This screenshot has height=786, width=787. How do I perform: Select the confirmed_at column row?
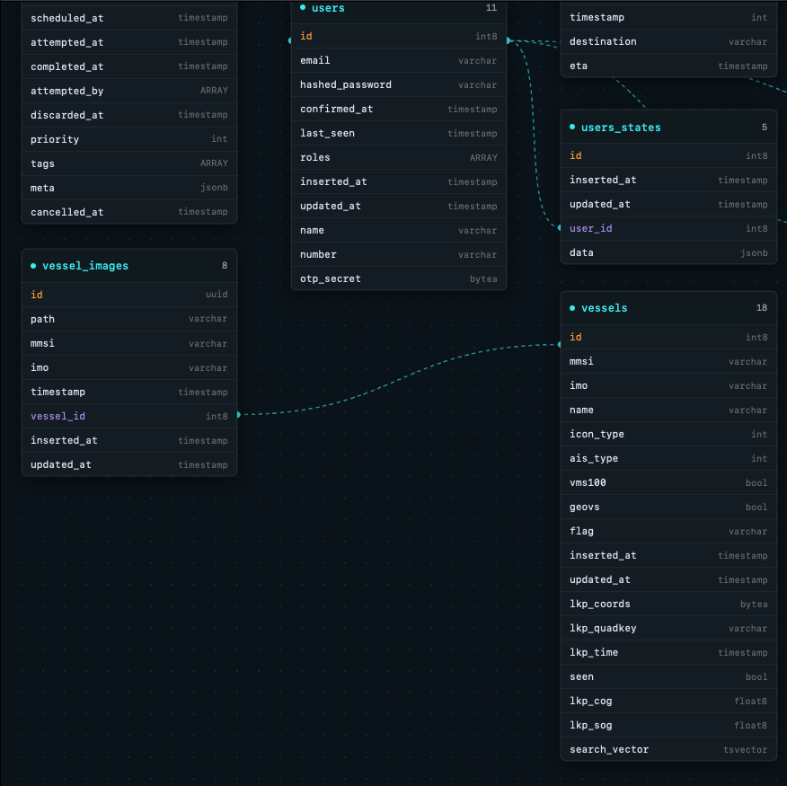pos(399,109)
